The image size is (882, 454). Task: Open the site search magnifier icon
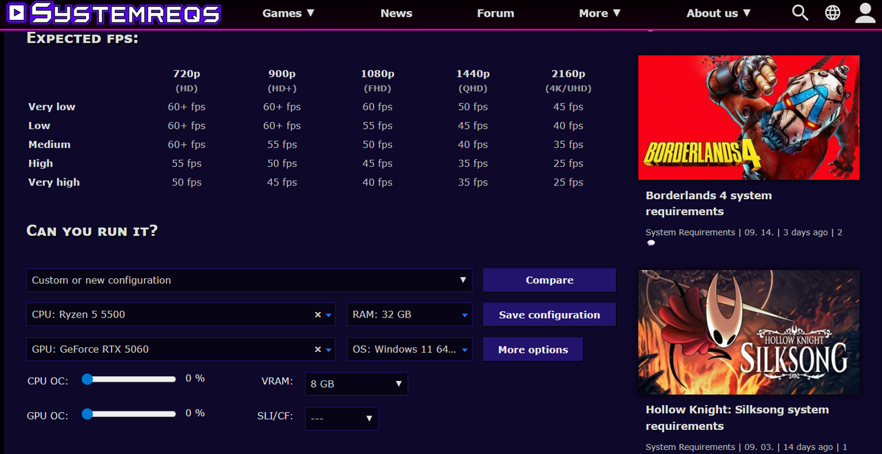[x=800, y=12]
